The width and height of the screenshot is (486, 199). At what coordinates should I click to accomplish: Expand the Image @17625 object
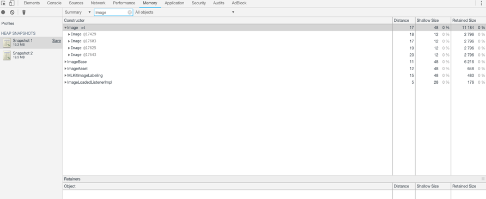[x=69, y=48]
